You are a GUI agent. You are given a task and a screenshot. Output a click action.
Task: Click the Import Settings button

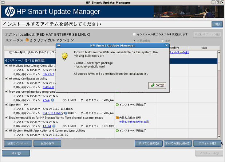tap(17, 143)
